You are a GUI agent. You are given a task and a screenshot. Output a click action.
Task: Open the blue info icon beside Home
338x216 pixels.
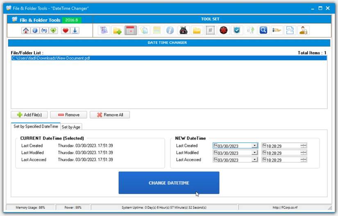coord(35,31)
